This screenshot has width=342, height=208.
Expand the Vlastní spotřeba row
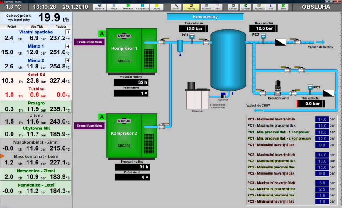pos(68,32)
